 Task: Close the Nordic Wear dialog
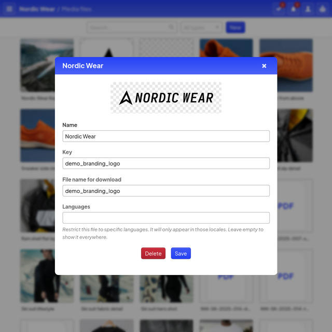[x=264, y=66]
